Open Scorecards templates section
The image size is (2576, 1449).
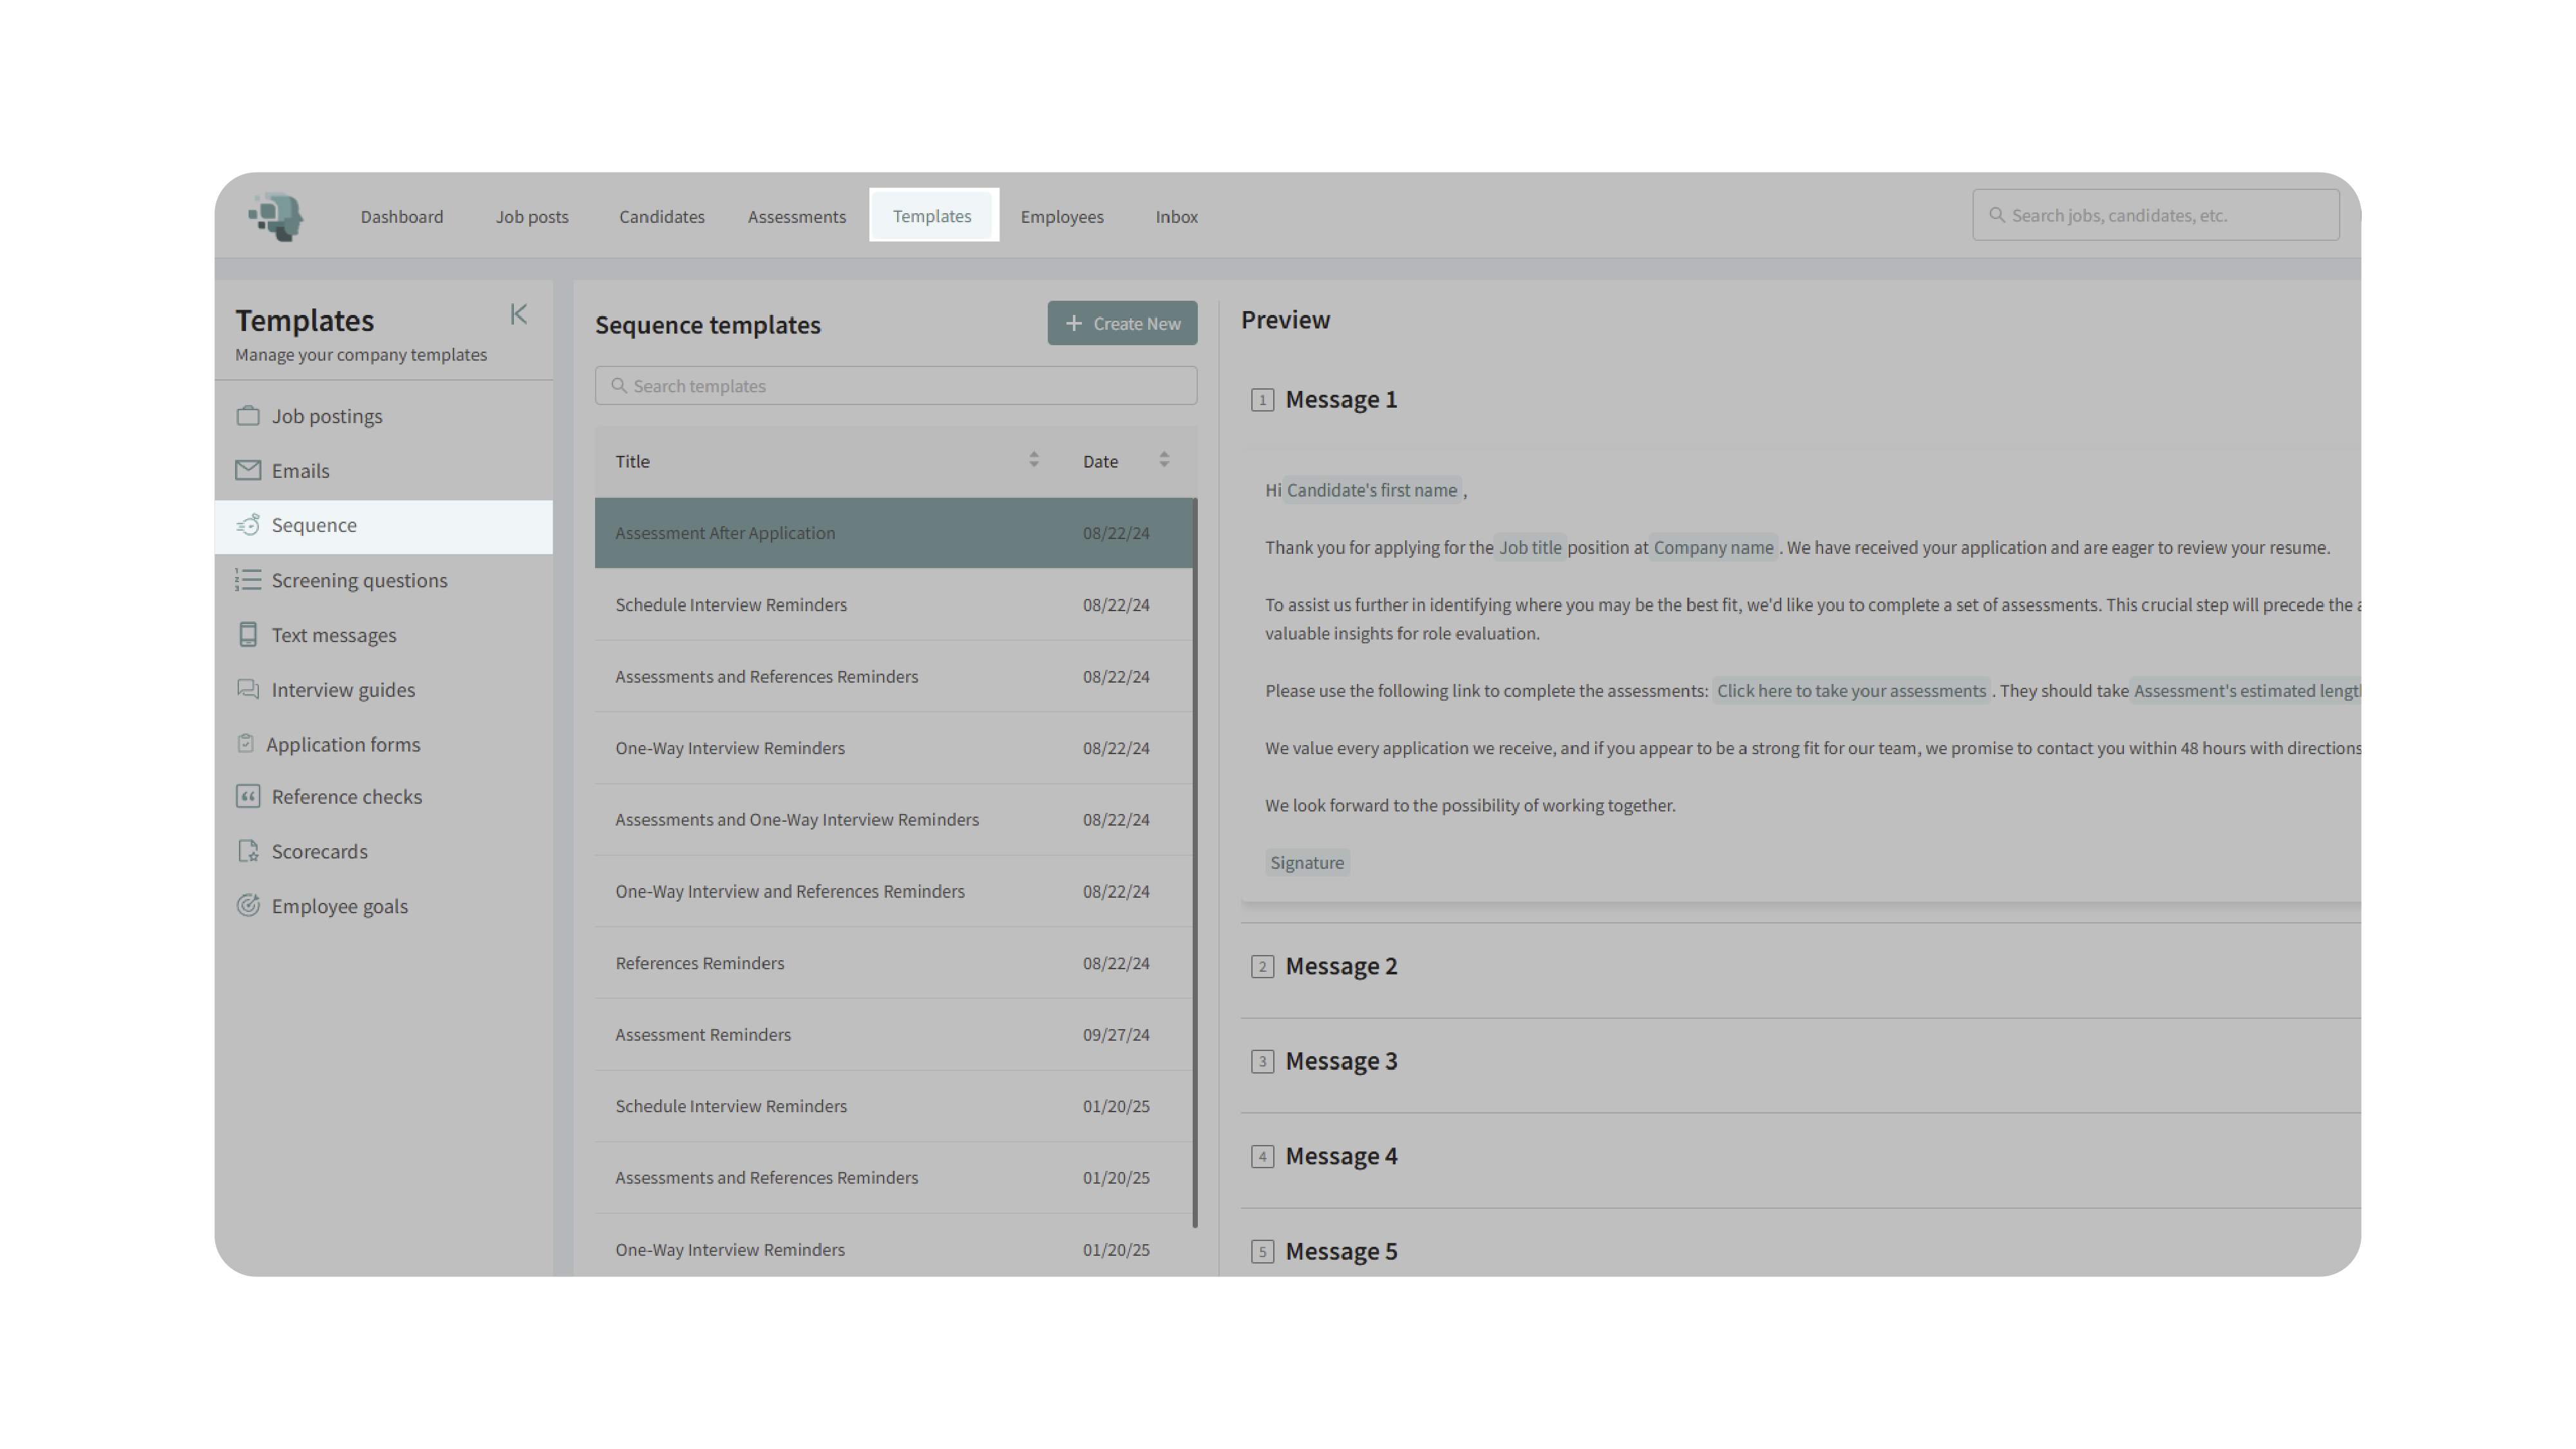[x=319, y=852]
